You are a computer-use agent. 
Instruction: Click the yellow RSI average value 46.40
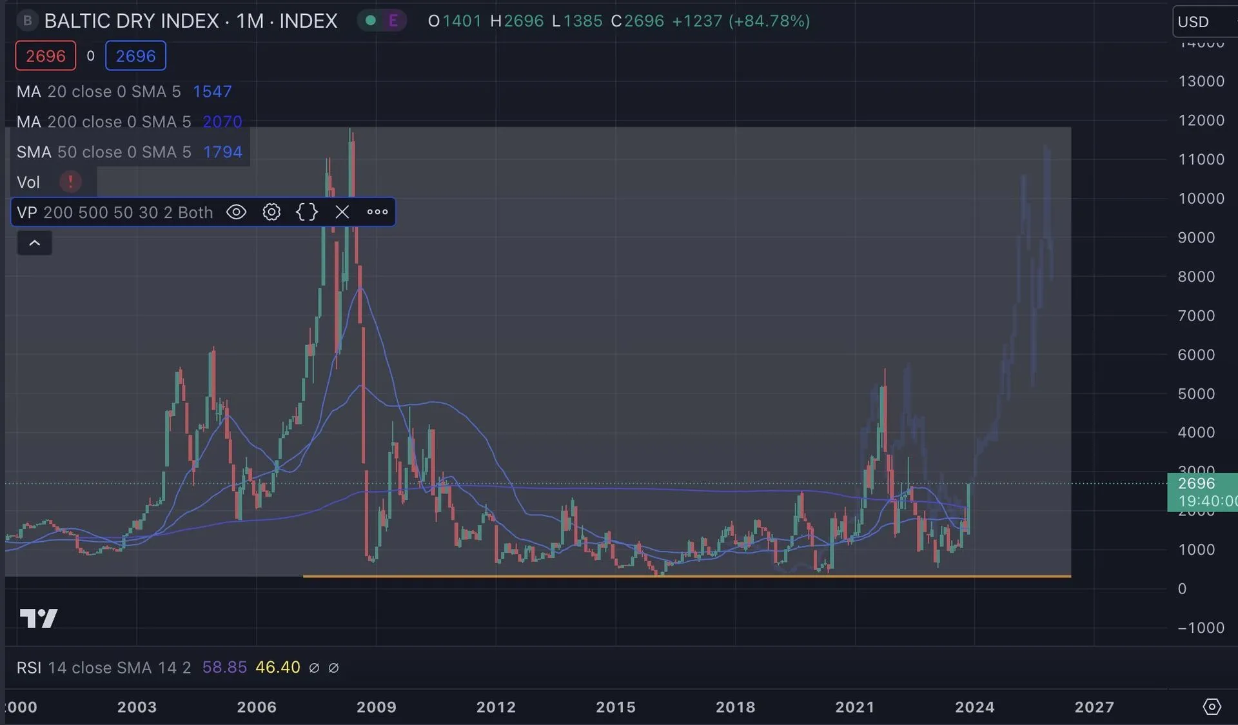[x=278, y=668]
